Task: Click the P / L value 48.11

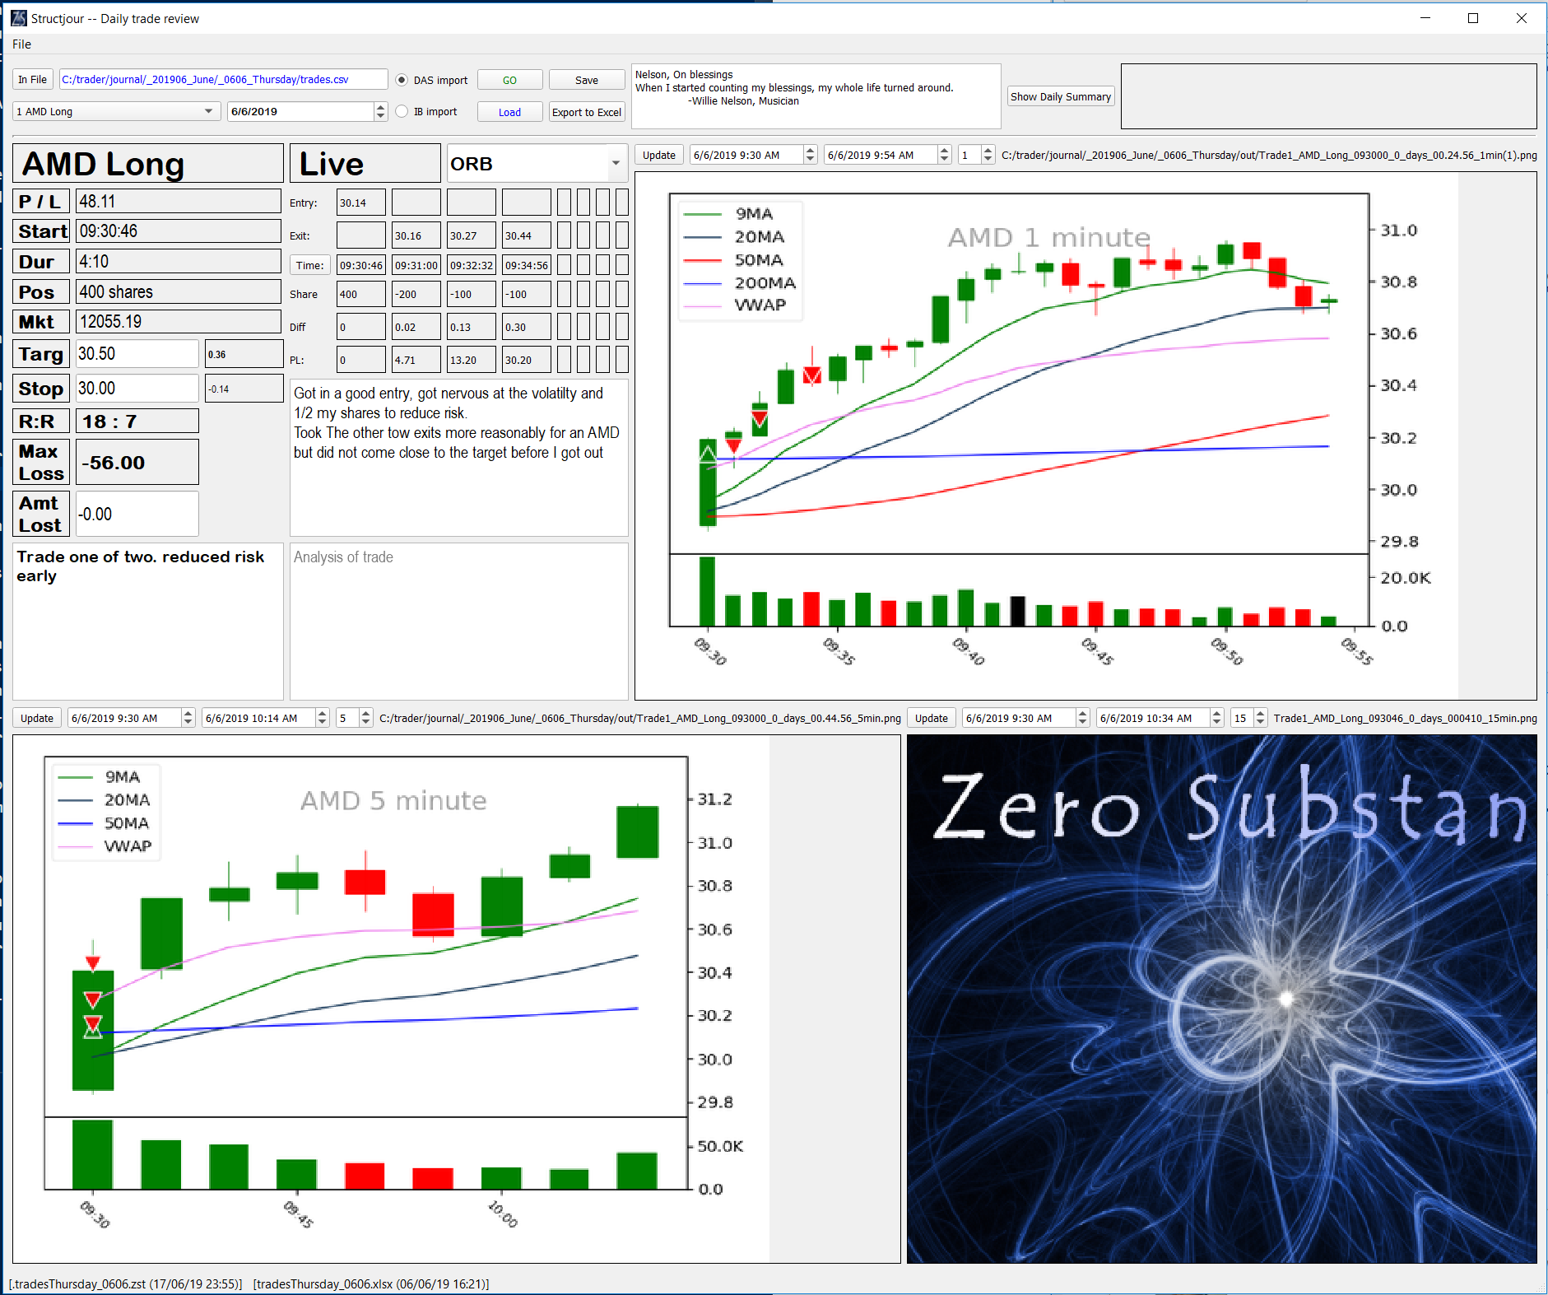Action: (179, 202)
